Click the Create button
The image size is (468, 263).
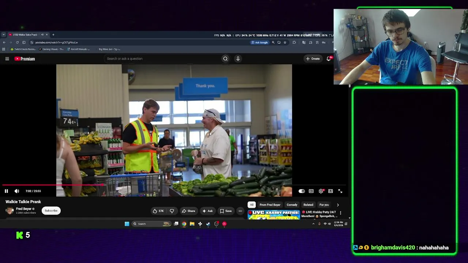click(x=313, y=58)
